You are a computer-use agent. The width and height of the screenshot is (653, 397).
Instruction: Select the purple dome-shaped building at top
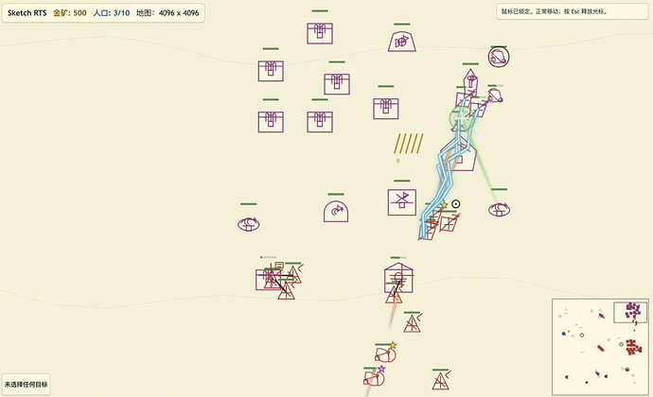pyautogui.click(x=402, y=42)
